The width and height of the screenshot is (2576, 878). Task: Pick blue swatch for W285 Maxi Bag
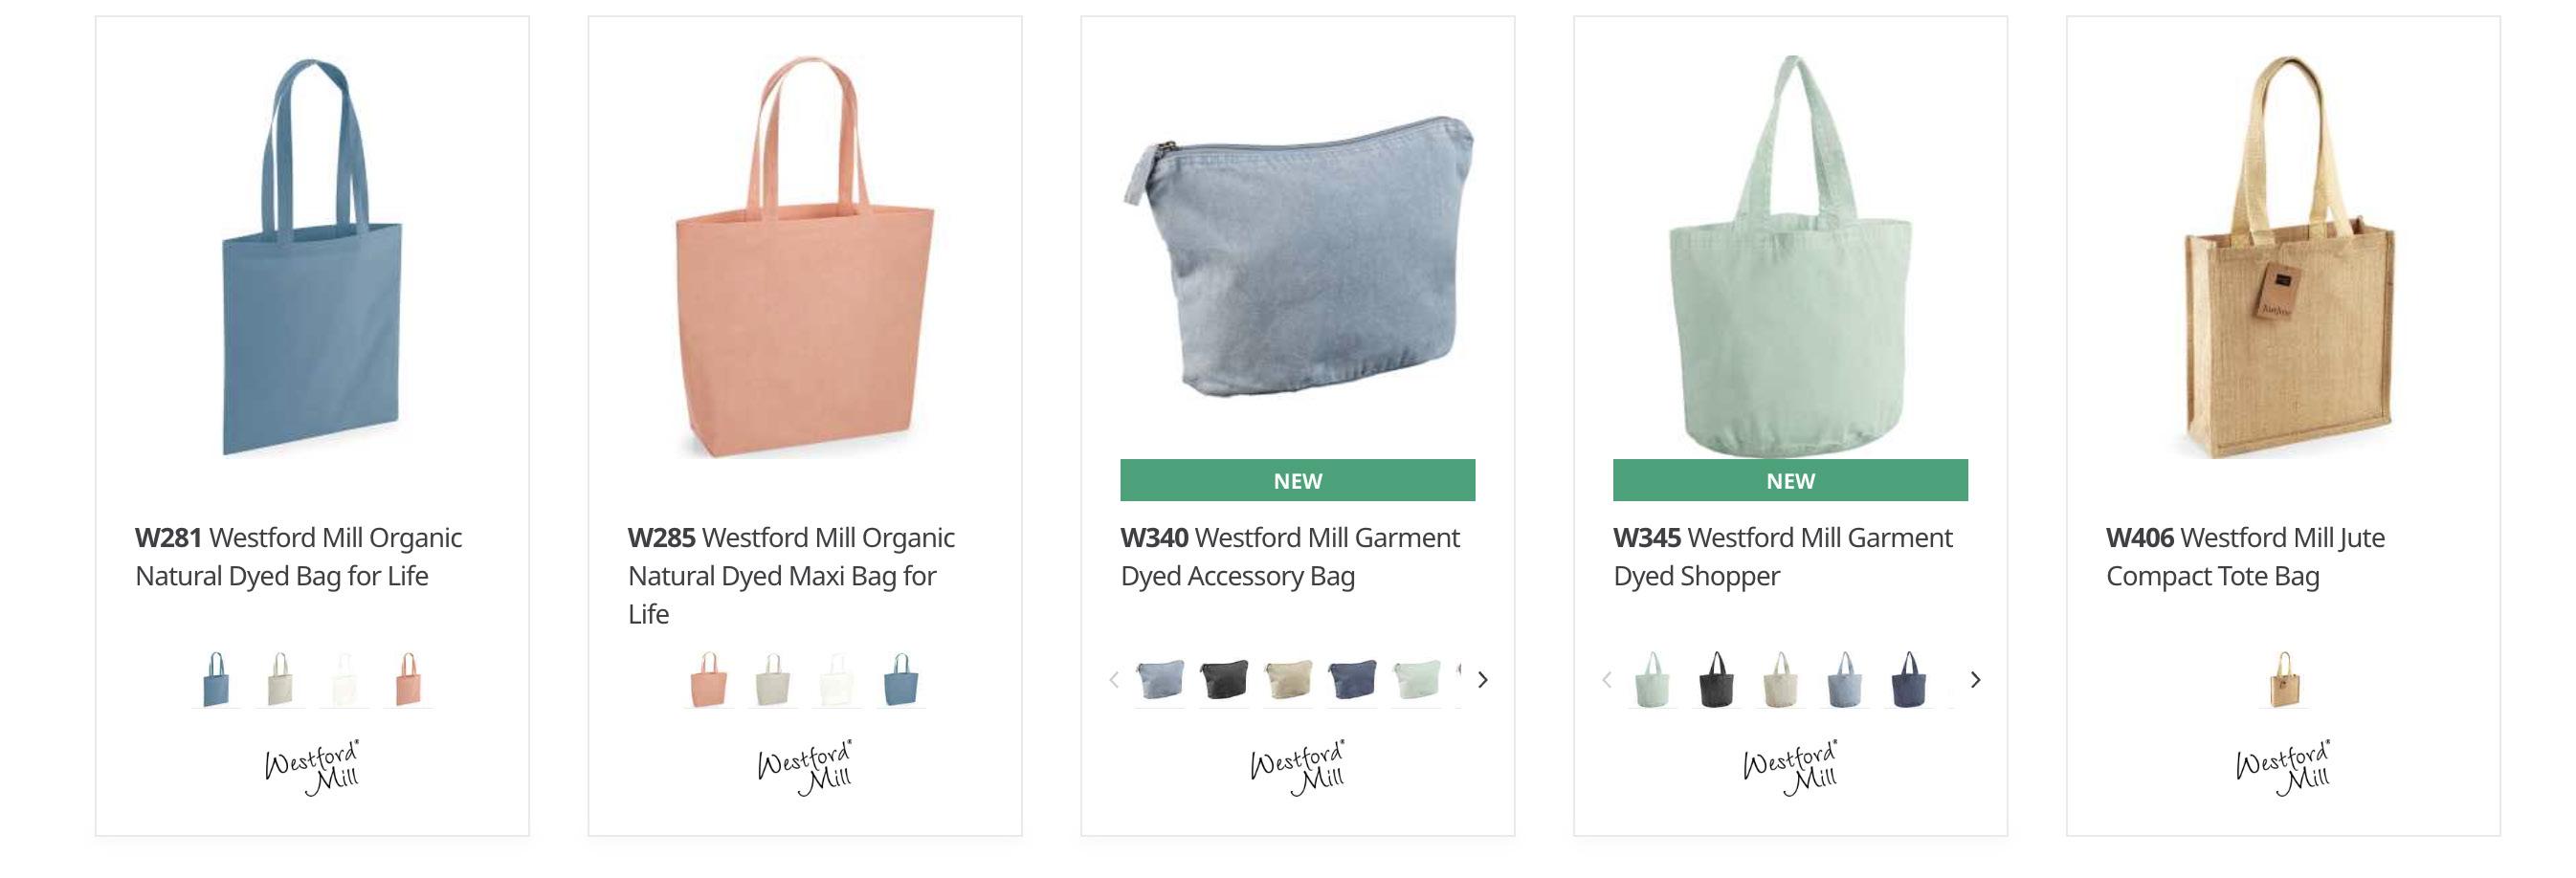tap(901, 680)
